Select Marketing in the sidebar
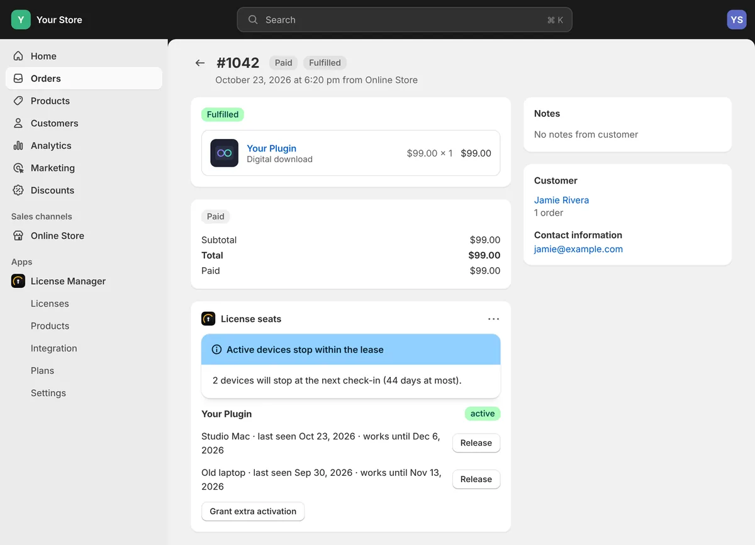This screenshot has height=545, width=755. click(84, 168)
